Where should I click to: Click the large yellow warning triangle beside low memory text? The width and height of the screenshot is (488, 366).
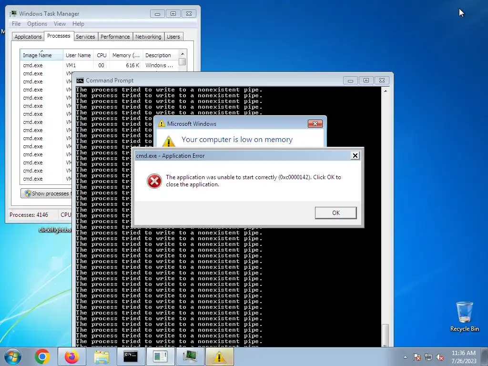[x=169, y=141]
